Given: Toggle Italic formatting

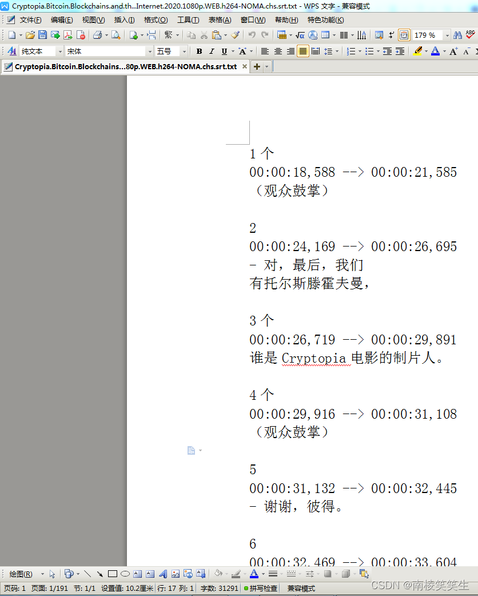Looking at the screenshot, I should click(212, 51).
